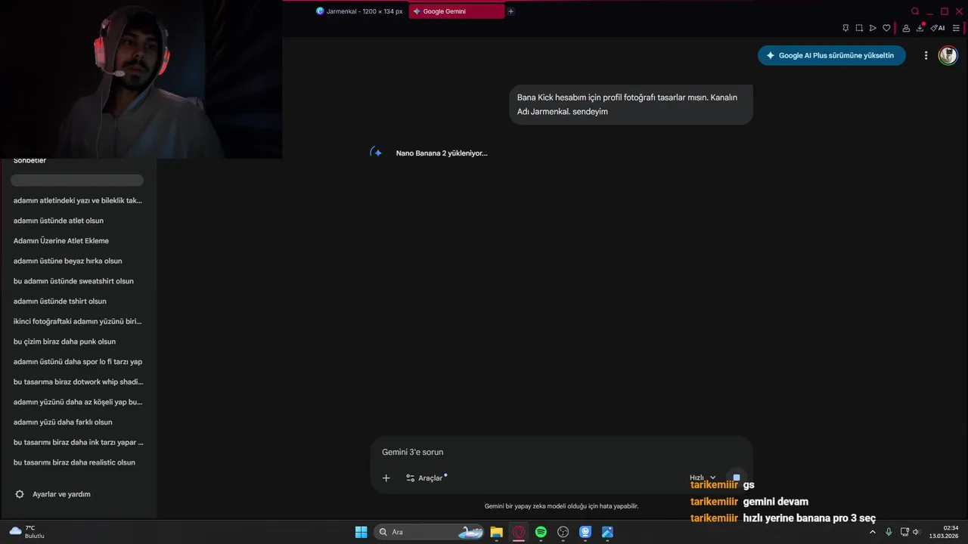Open the network tray icon
This screenshot has width=968, height=544.
tap(904, 532)
